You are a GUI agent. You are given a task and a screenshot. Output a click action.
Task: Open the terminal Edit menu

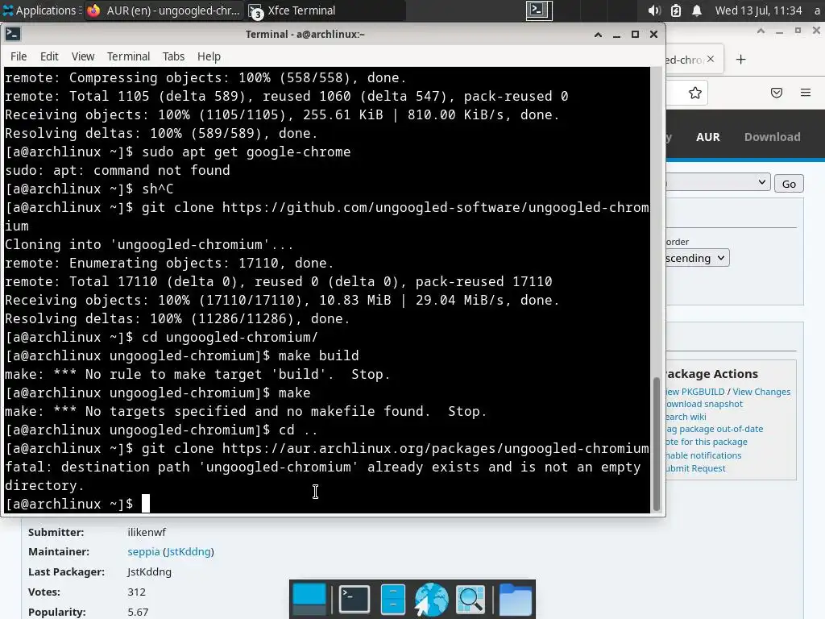pos(49,56)
